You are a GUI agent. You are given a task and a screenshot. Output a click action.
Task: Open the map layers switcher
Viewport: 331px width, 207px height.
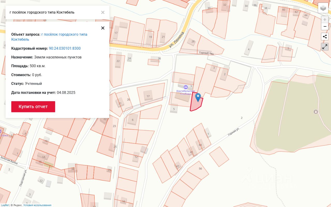323,8
